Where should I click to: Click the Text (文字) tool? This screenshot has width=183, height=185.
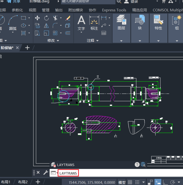81,23
